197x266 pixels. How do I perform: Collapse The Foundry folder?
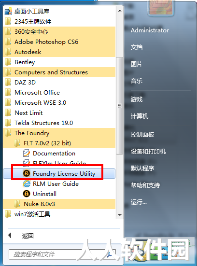59,133
